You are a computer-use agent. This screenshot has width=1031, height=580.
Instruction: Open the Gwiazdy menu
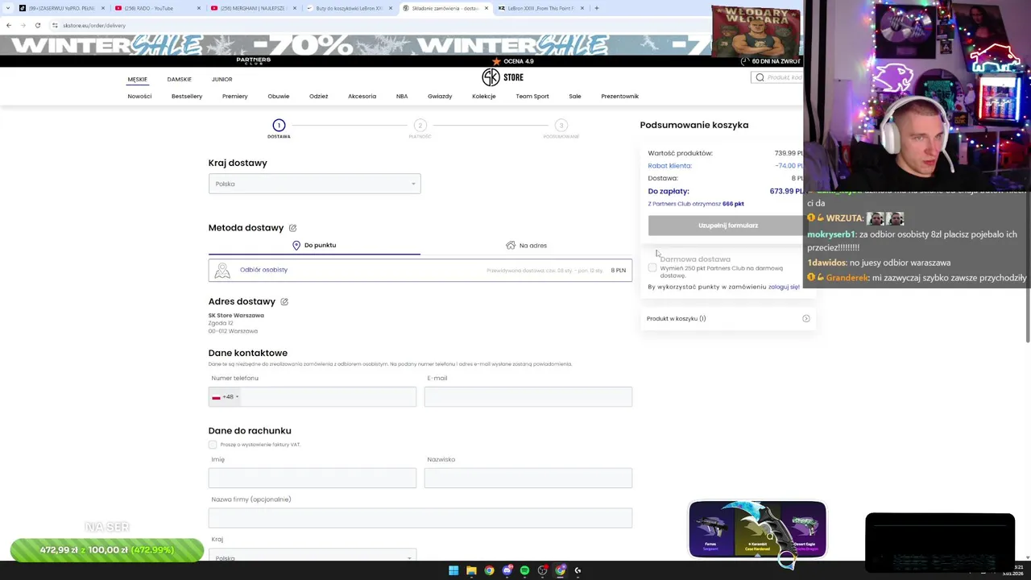click(440, 96)
